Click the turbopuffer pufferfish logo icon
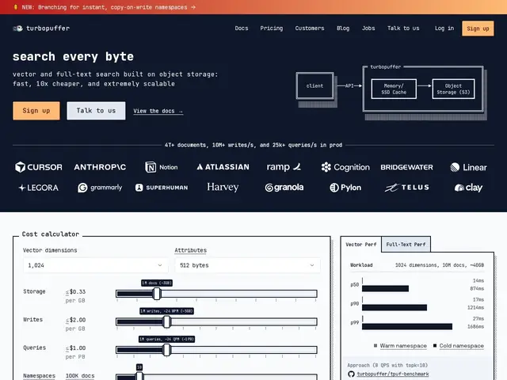 (17, 28)
